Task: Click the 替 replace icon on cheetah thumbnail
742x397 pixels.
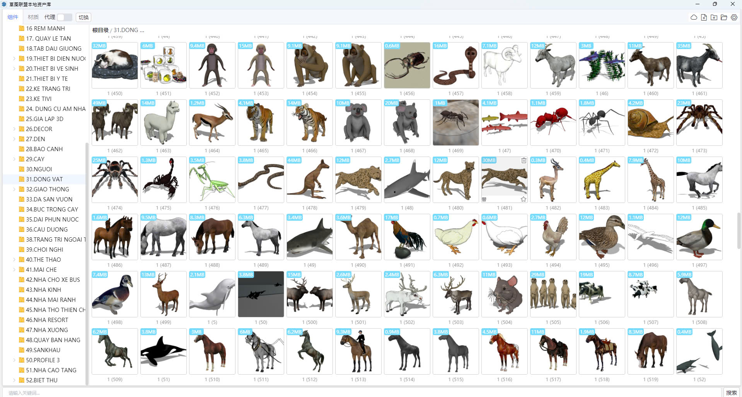Action: click(x=484, y=199)
